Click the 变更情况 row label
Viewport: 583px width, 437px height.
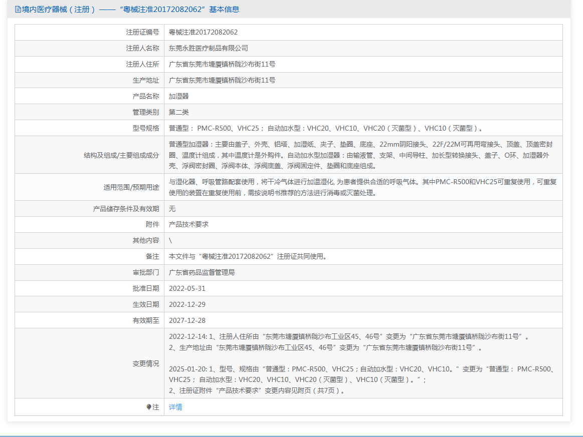(145, 363)
